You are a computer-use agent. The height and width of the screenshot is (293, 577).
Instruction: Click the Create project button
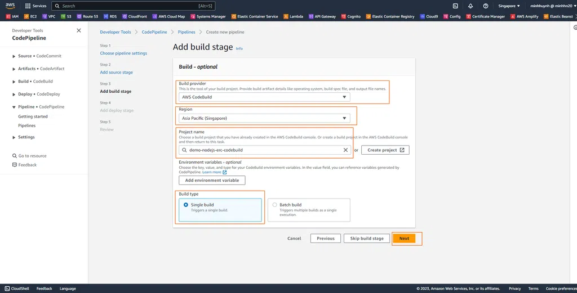click(x=385, y=150)
